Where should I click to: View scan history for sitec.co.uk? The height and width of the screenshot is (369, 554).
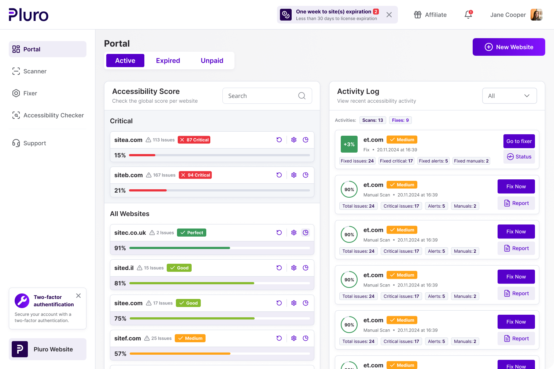(306, 232)
